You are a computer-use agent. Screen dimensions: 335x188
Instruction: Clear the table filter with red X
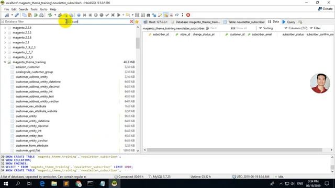(131, 21)
